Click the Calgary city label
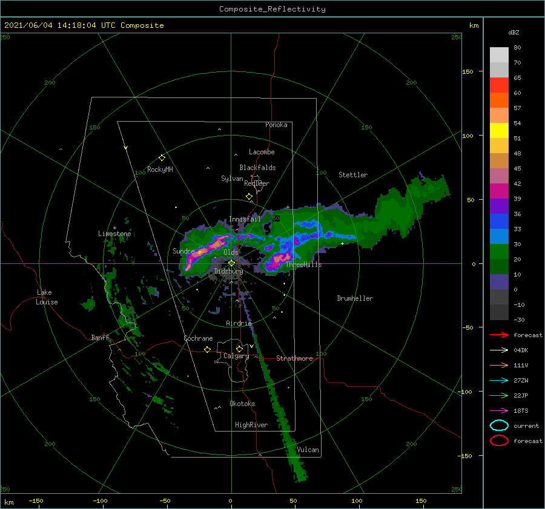Image resolution: width=545 pixels, height=509 pixels. pos(236,356)
